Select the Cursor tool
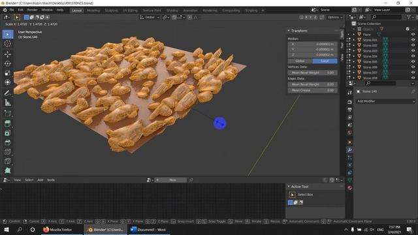The height and width of the screenshot is (235, 418). [8, 44]
